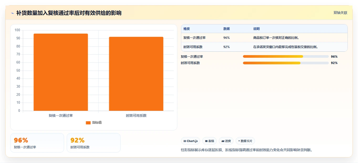Click the 指标值 legend label
The width and height of the screenshot is (358, 163).
click(x=97, y=123)
